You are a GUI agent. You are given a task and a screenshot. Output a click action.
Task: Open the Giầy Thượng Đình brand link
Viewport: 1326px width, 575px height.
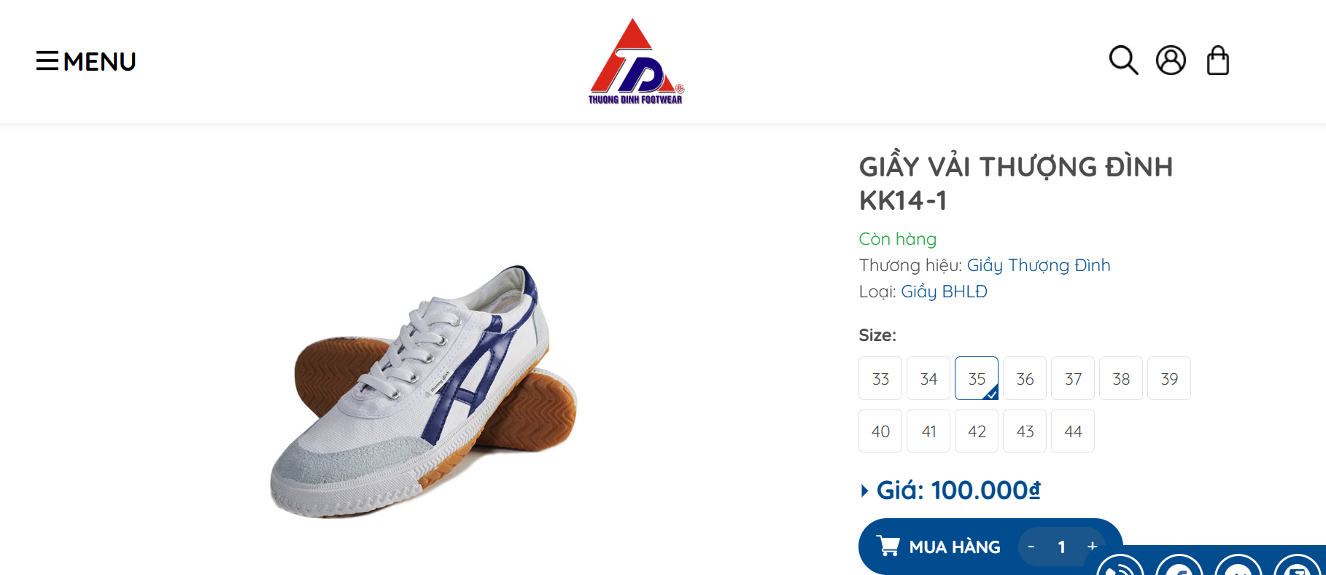click(1039, 265)
